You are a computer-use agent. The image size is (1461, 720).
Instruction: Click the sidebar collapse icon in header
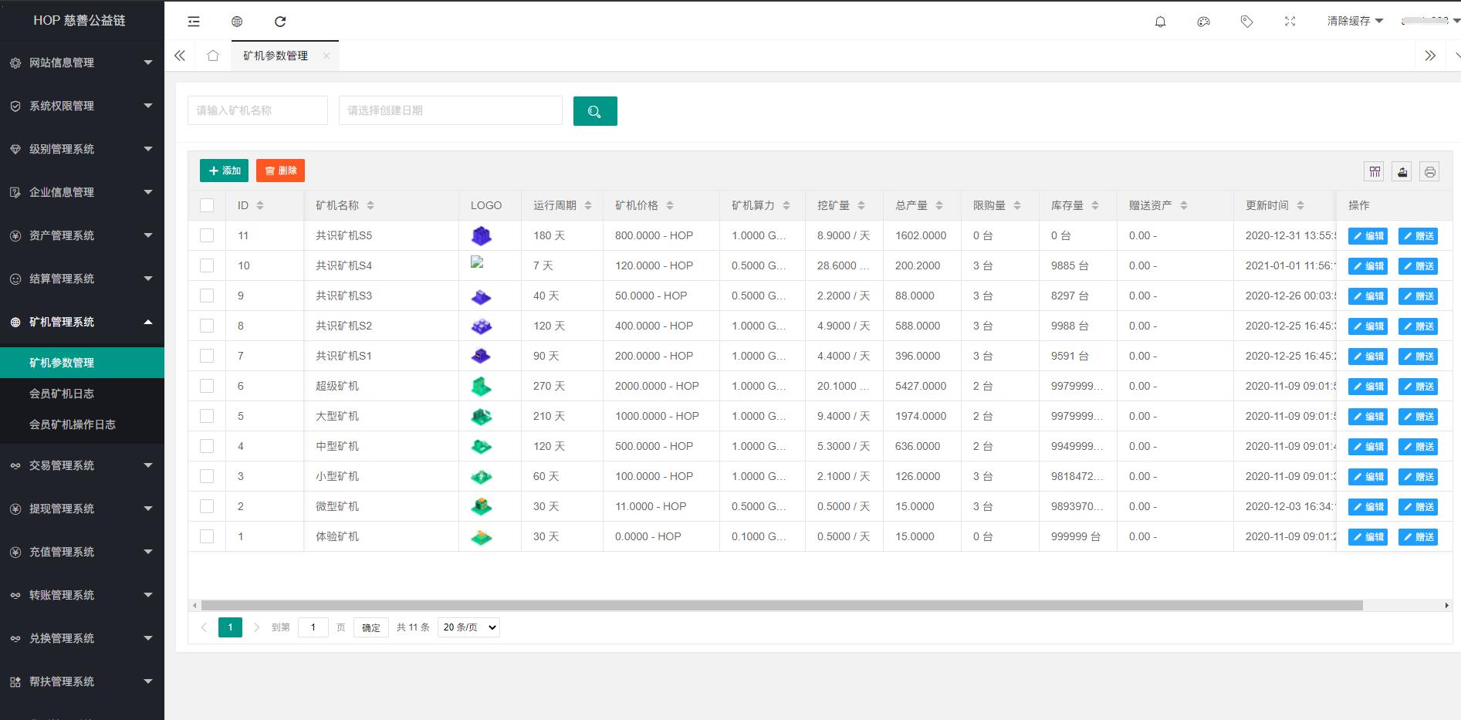(x=194, y=22)
